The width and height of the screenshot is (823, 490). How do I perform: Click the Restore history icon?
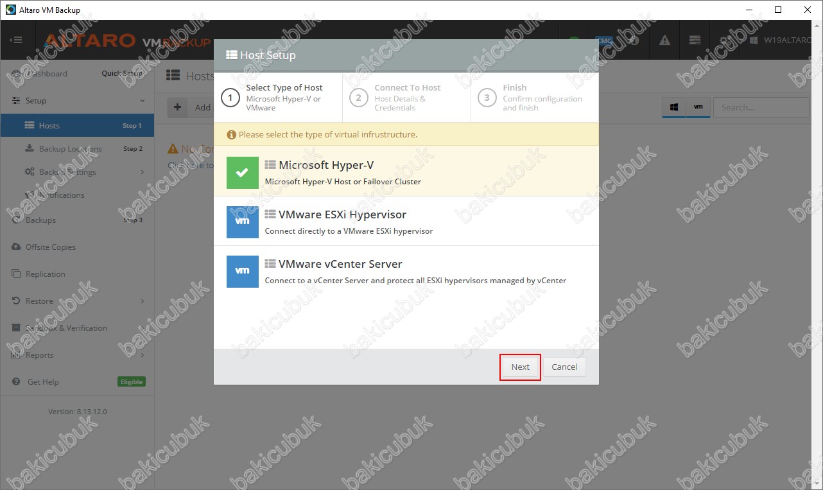tap(16, 301)
